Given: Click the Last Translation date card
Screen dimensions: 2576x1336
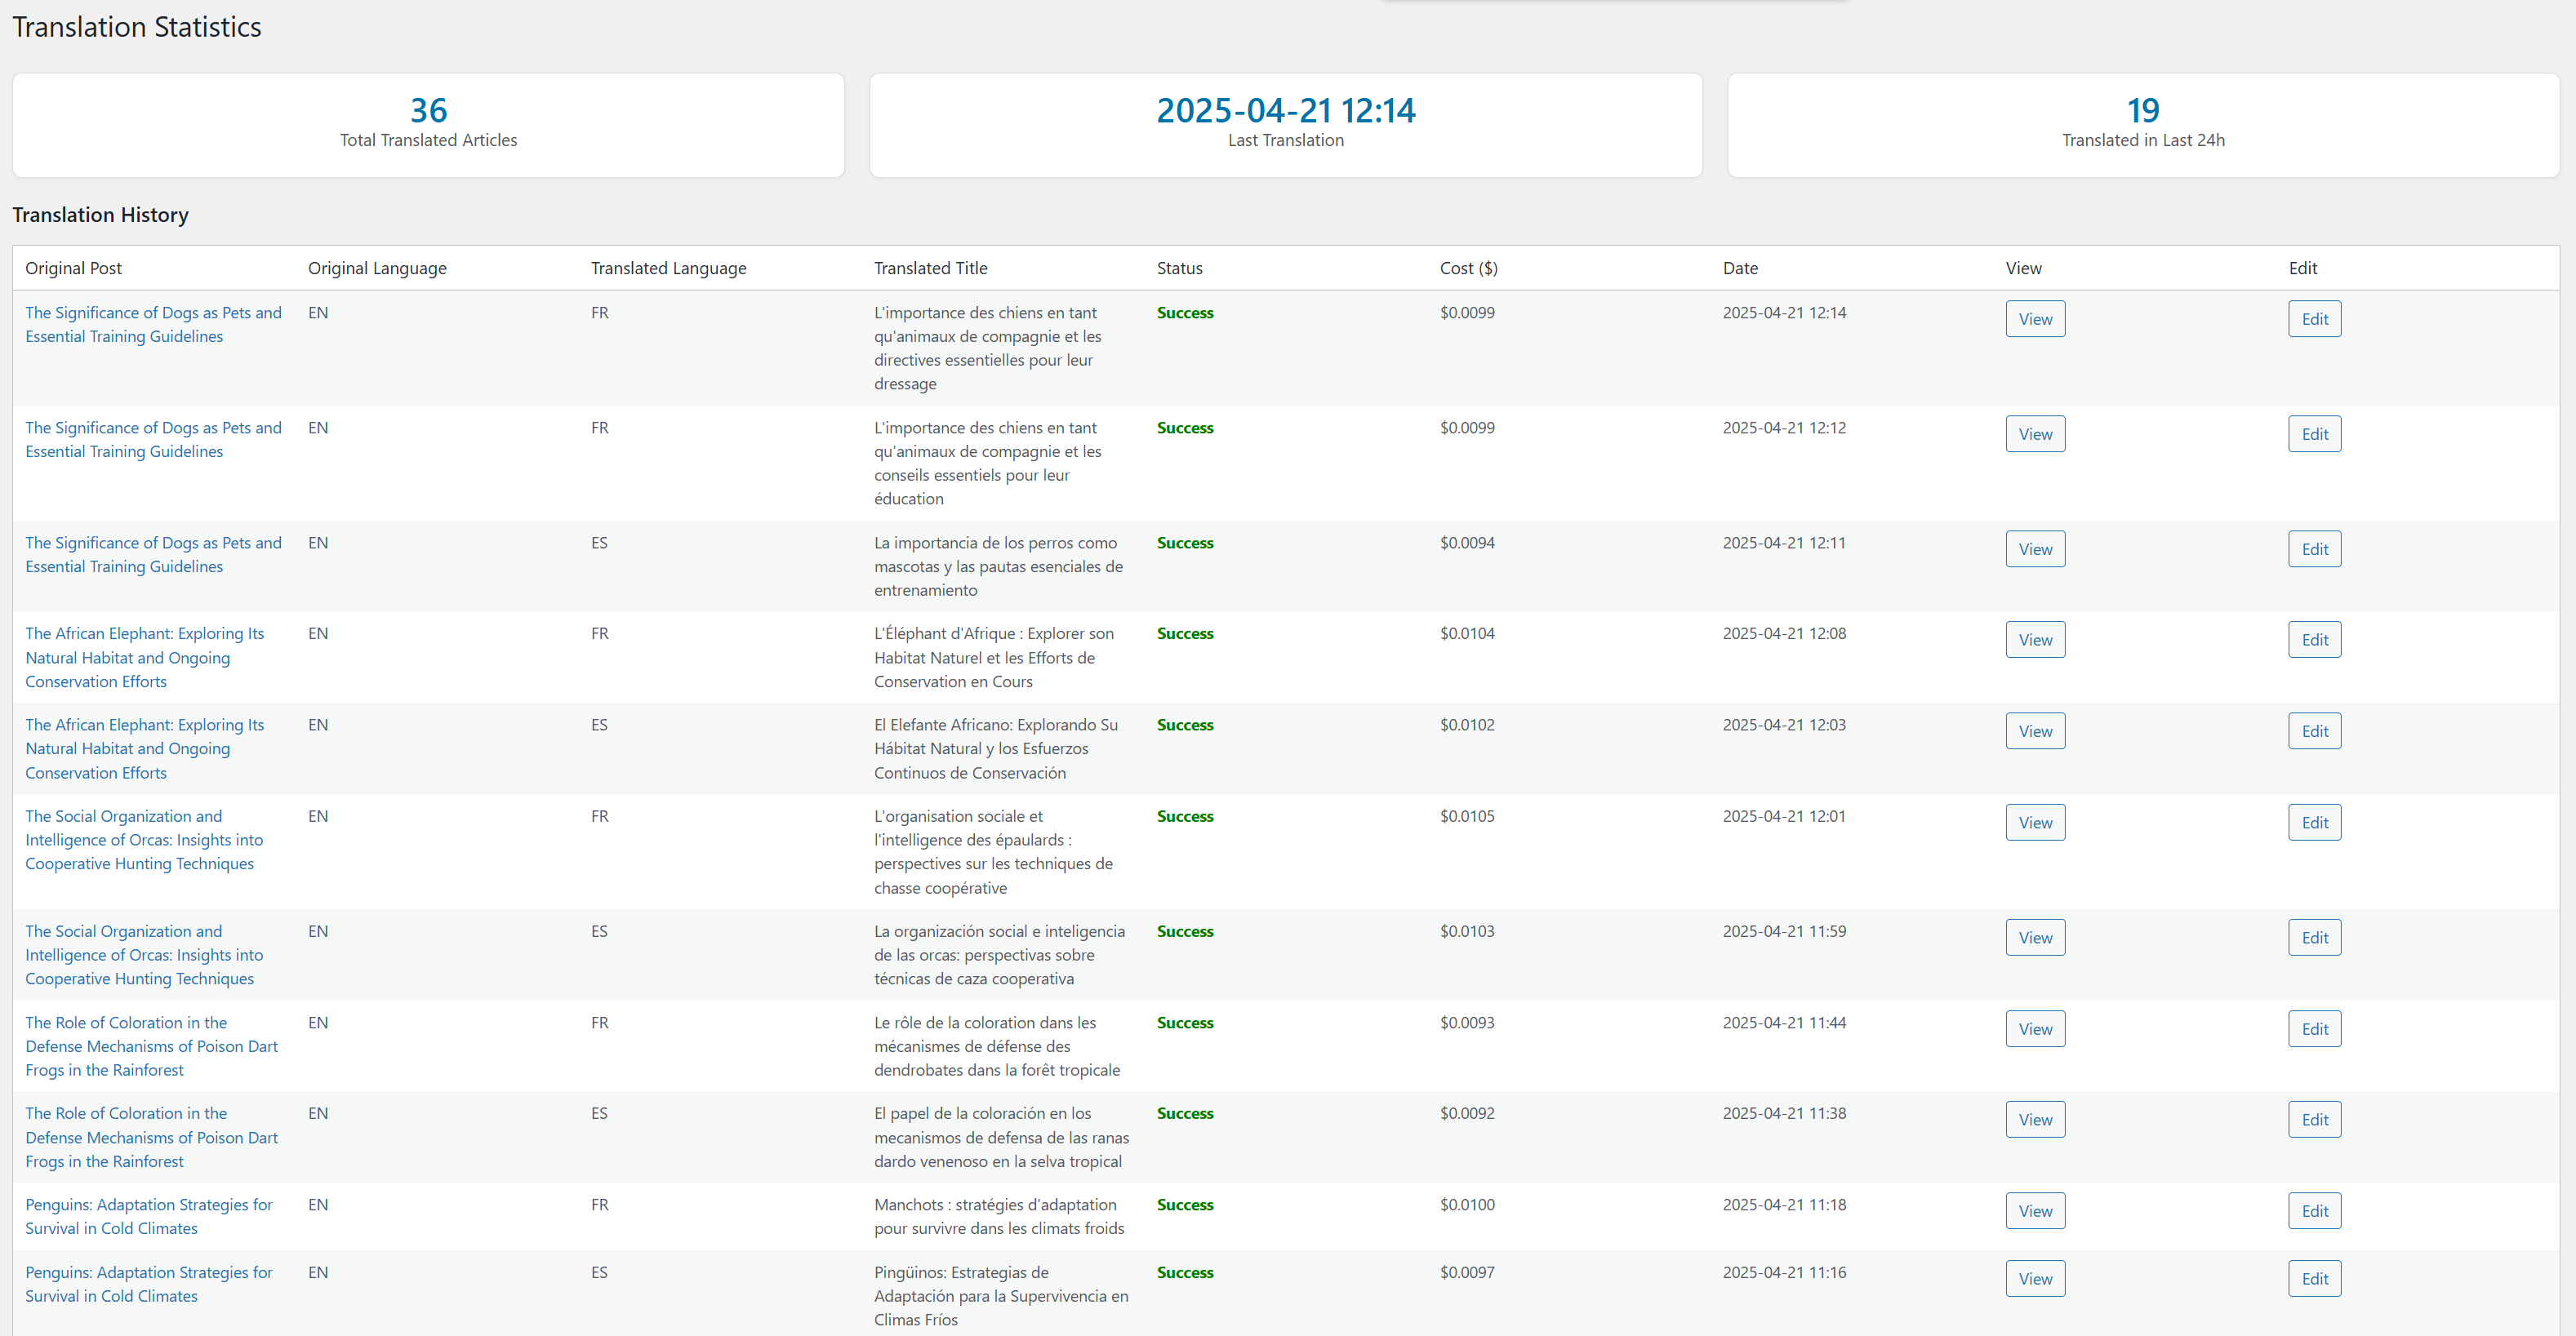Looking at the screenshot, I should (1286, 125).
